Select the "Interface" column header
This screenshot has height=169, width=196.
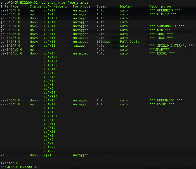tap(10, 6)
